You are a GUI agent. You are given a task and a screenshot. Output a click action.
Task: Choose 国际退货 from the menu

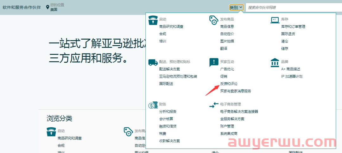(x=288, y=34)
